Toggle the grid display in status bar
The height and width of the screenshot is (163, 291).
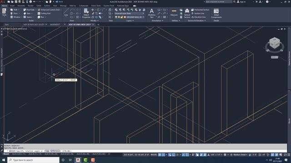[160, 155]
